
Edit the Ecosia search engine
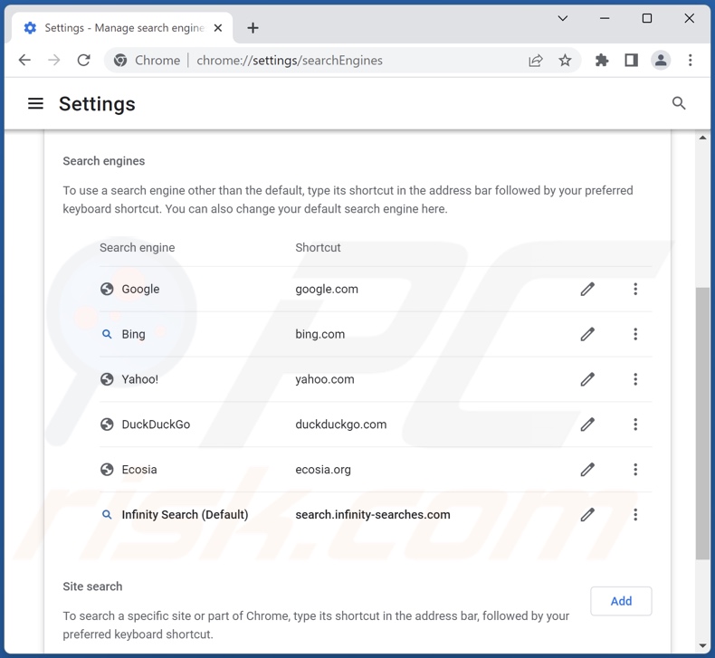click(x=587, y=470)
